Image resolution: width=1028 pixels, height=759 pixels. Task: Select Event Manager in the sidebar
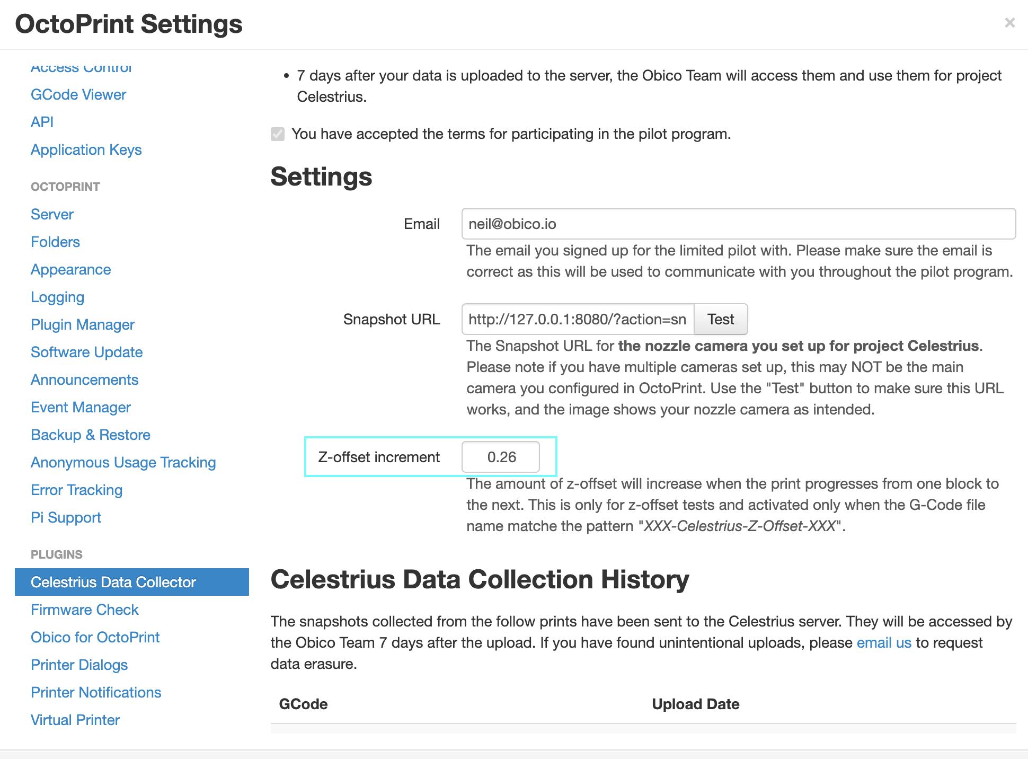[x=81, y=407]
